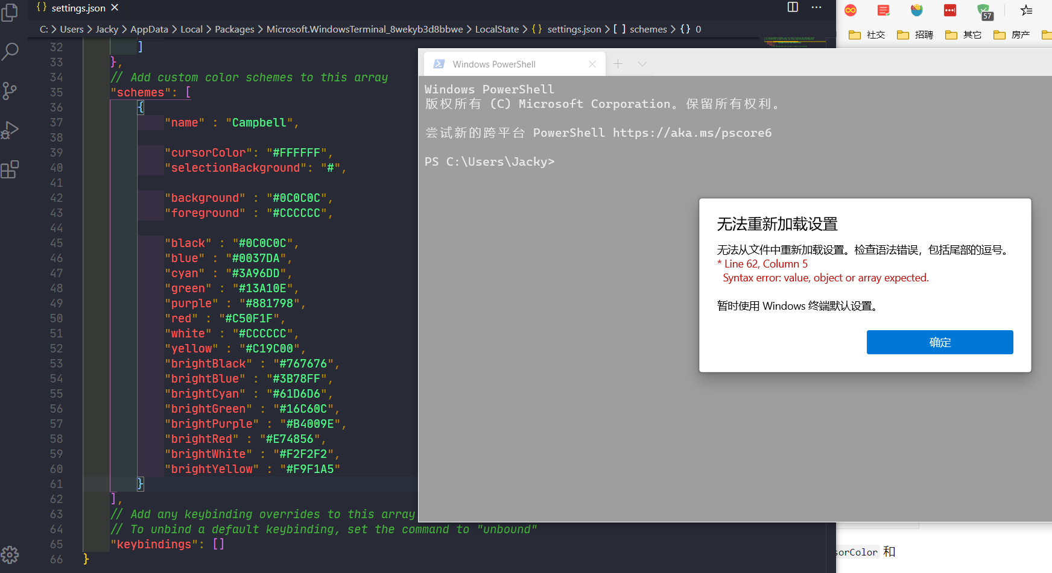
Task: Open the Source Control view
Action: point(10,91)
